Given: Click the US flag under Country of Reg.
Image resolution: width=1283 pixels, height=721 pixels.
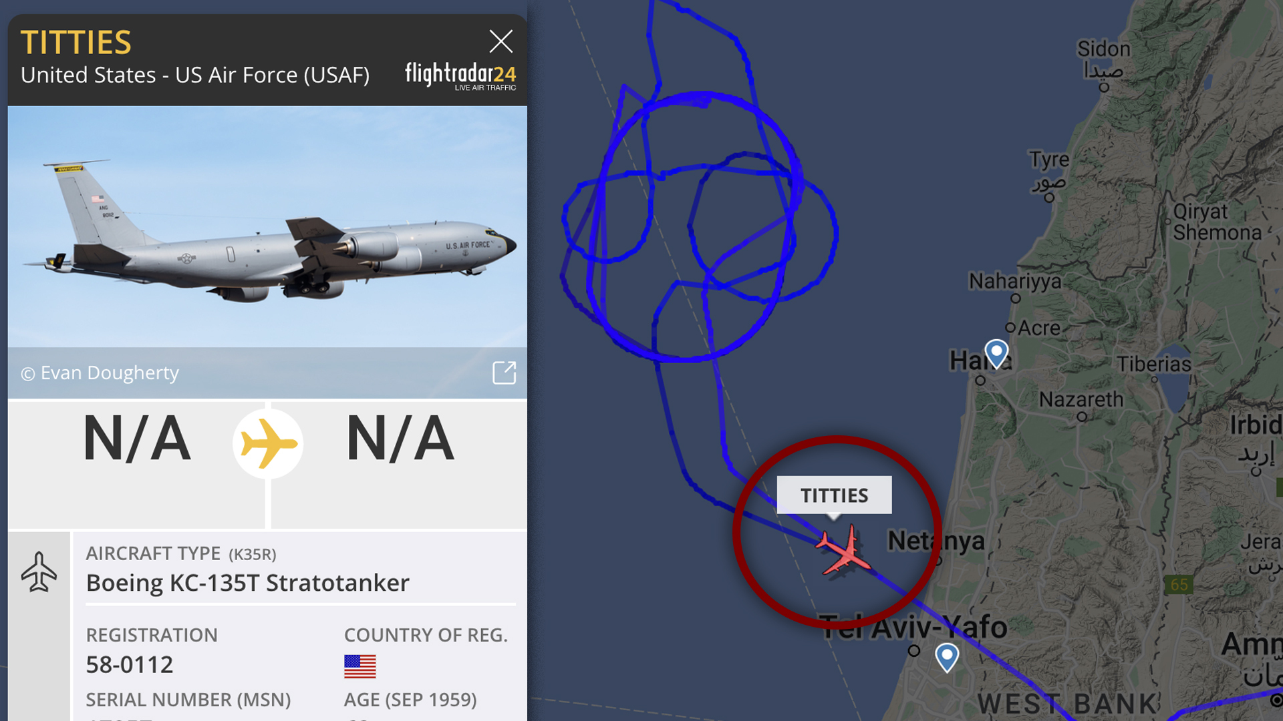Looking at the screenshot, I should click(x=360, y=666).
